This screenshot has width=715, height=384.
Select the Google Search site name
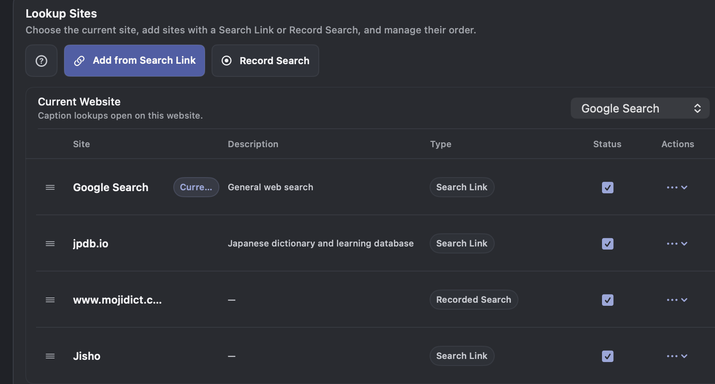pos(111,188)
